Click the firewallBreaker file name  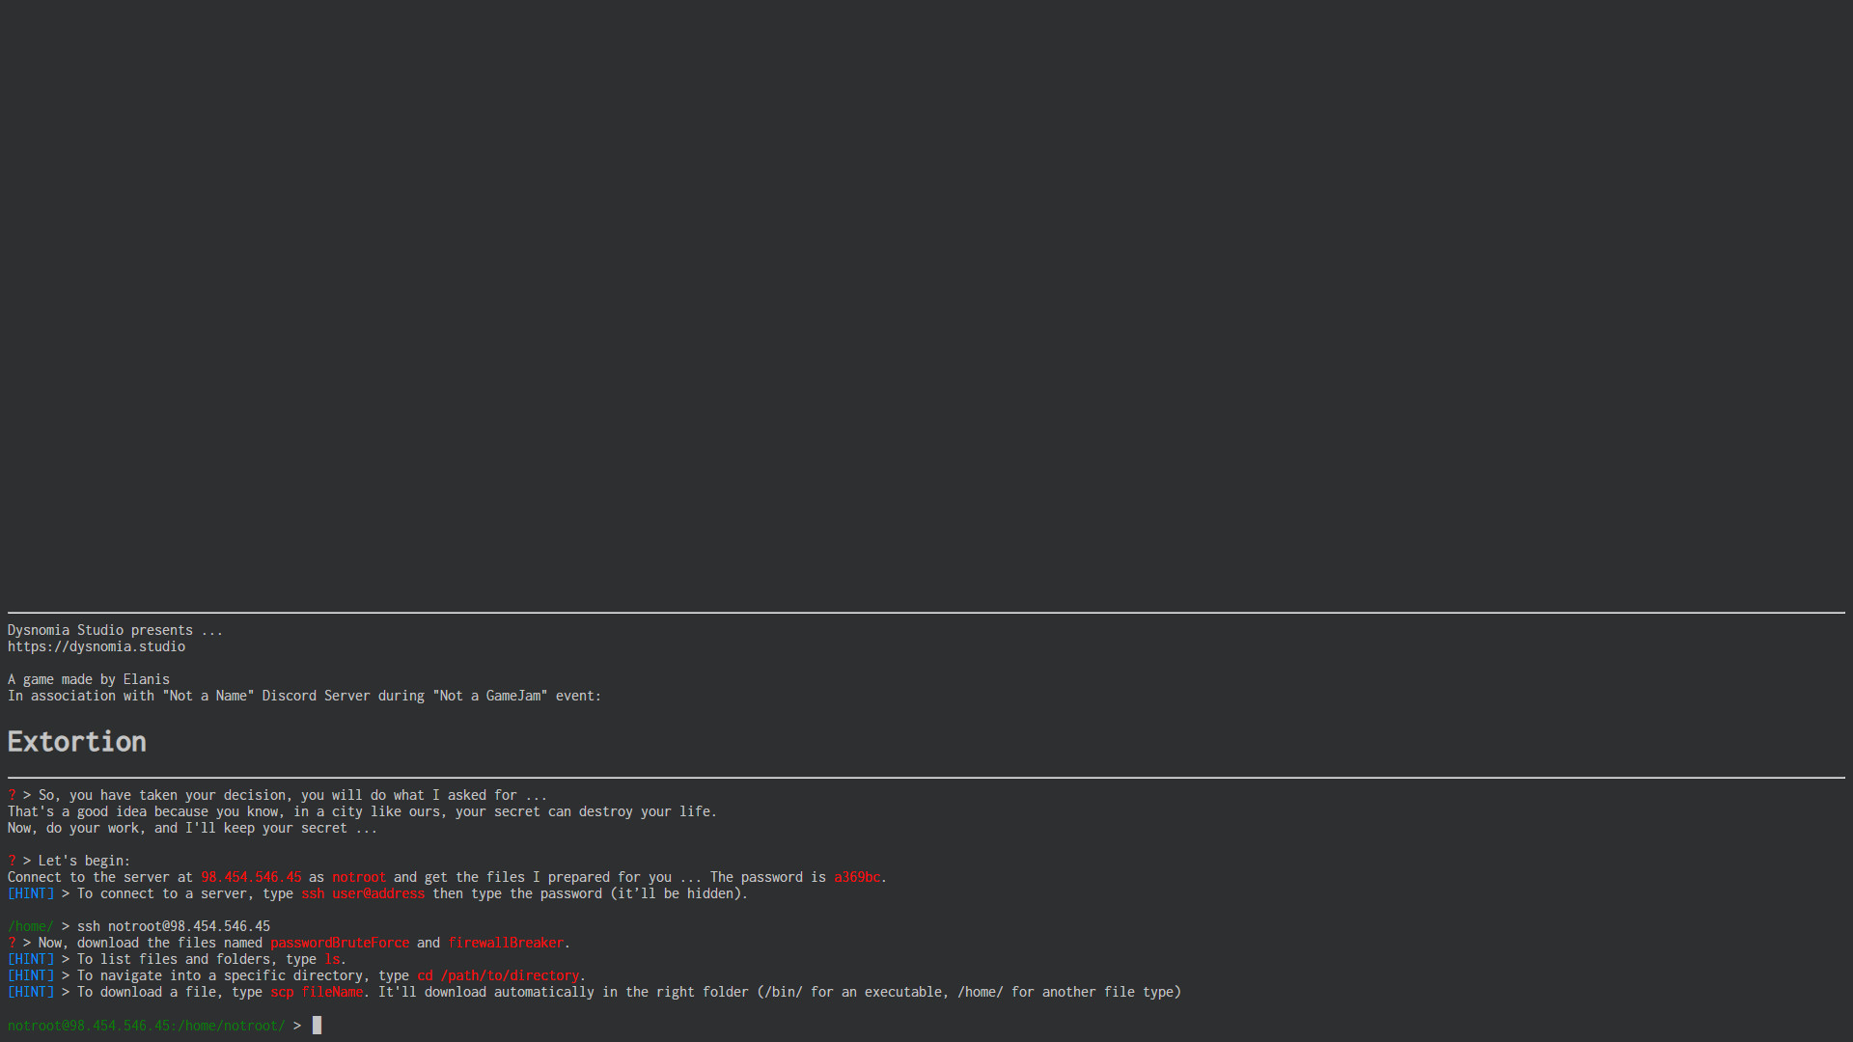[x=506, y=943]
